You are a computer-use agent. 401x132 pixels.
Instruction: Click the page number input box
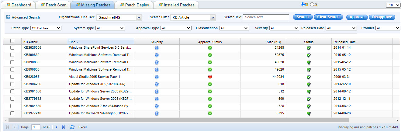[36, 127]
